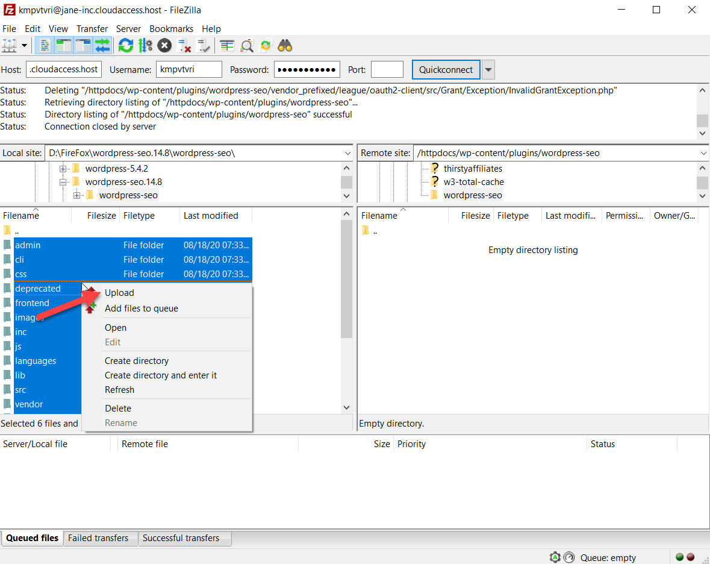Toggle synchronized browsing icon
The width and height of the screenshot is (710, 564).
point(266,46)
